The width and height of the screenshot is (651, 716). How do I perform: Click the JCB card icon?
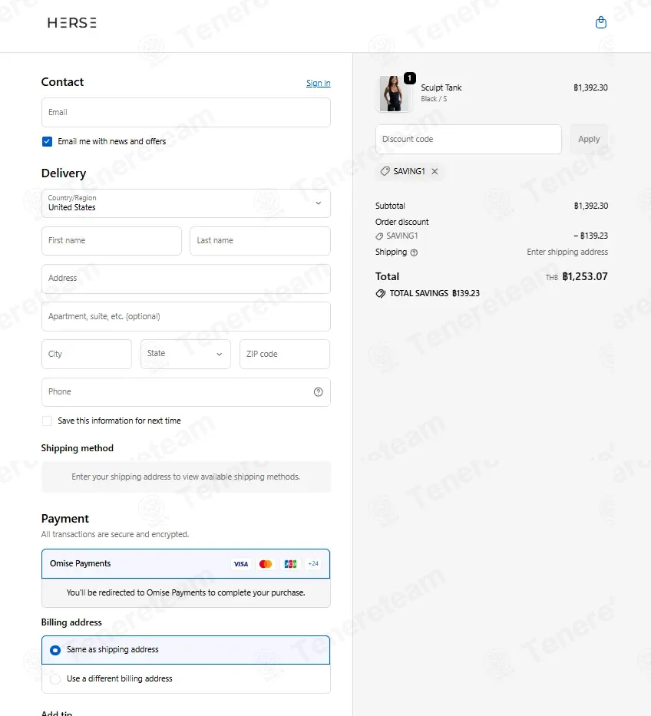click(290, 564)
